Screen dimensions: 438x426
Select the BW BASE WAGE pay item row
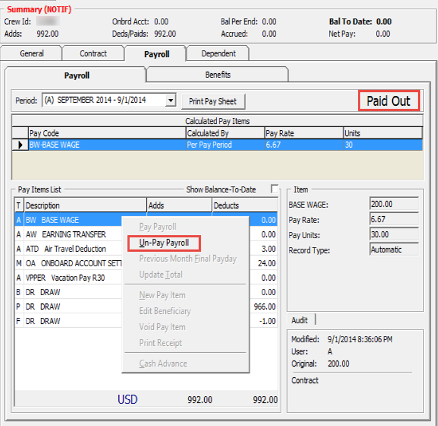68,220
